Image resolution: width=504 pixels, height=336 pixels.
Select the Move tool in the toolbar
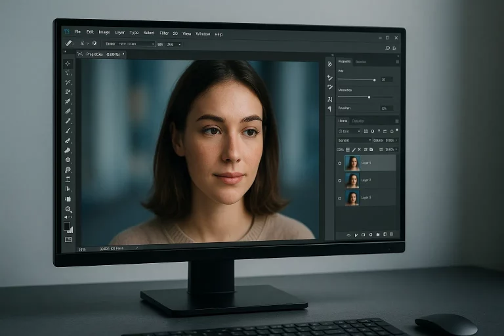[x=68, y=64]
